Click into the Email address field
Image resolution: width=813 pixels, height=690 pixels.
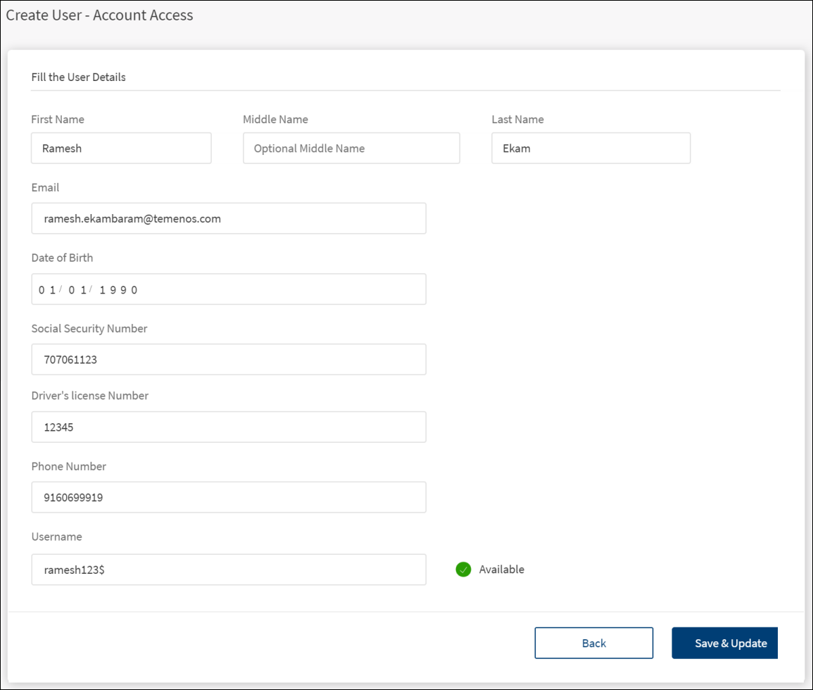[x=228, y=219]
